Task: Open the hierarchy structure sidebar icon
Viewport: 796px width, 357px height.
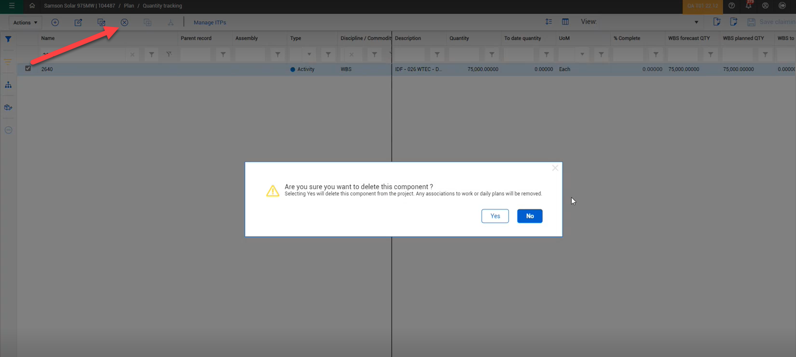Action: [8, 85]
